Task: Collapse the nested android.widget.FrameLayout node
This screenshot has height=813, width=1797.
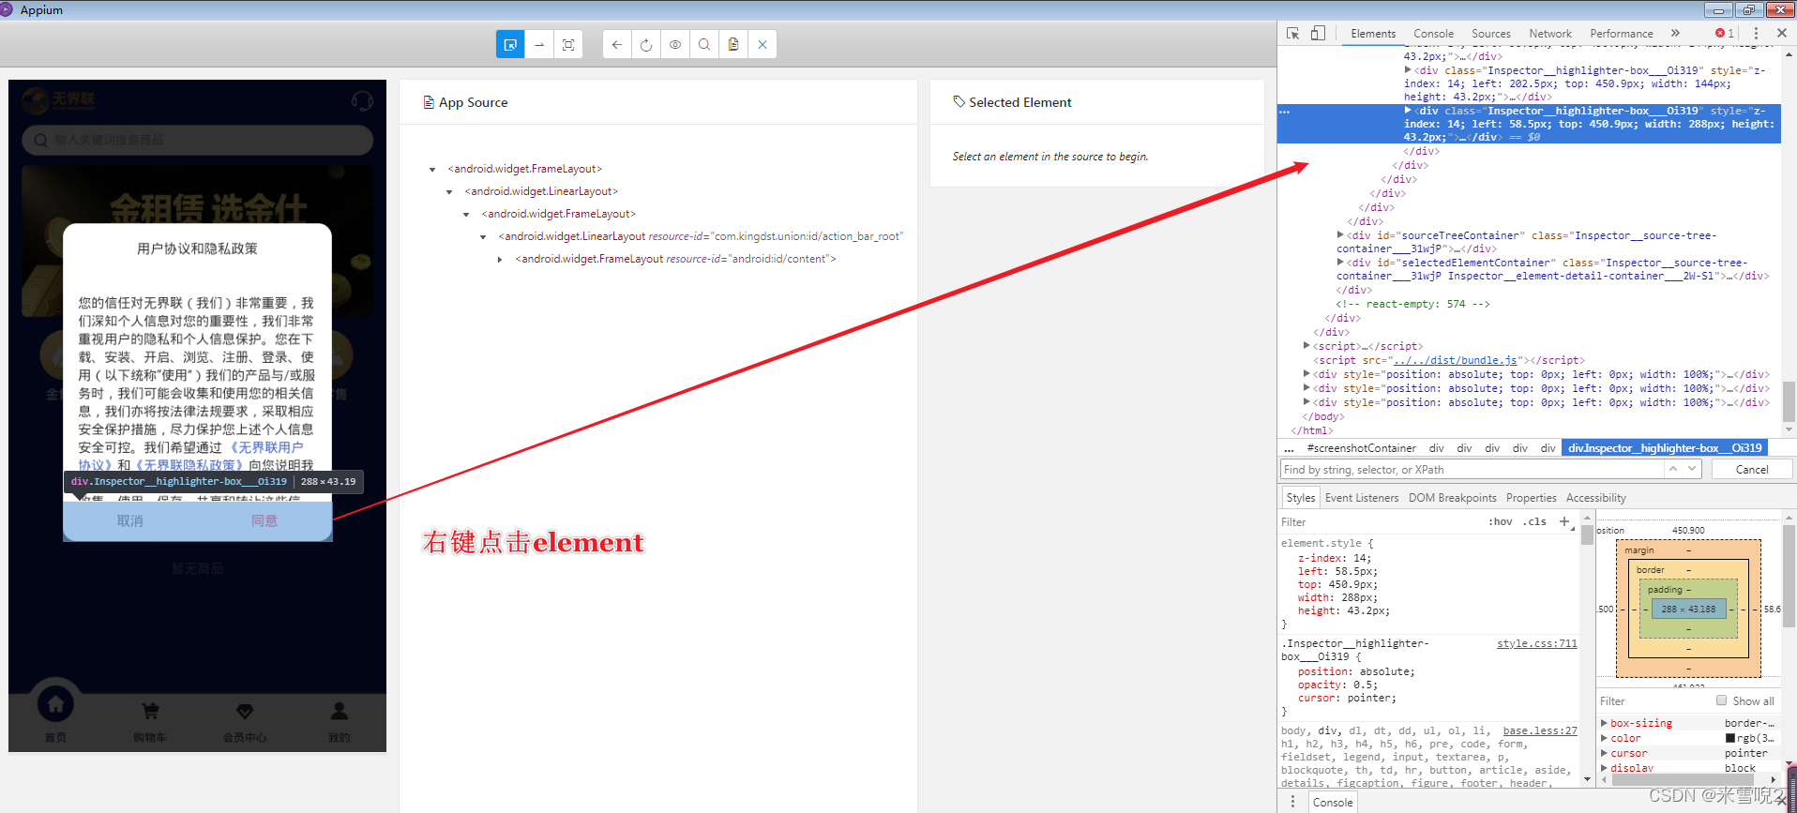Action: [466, 215]
